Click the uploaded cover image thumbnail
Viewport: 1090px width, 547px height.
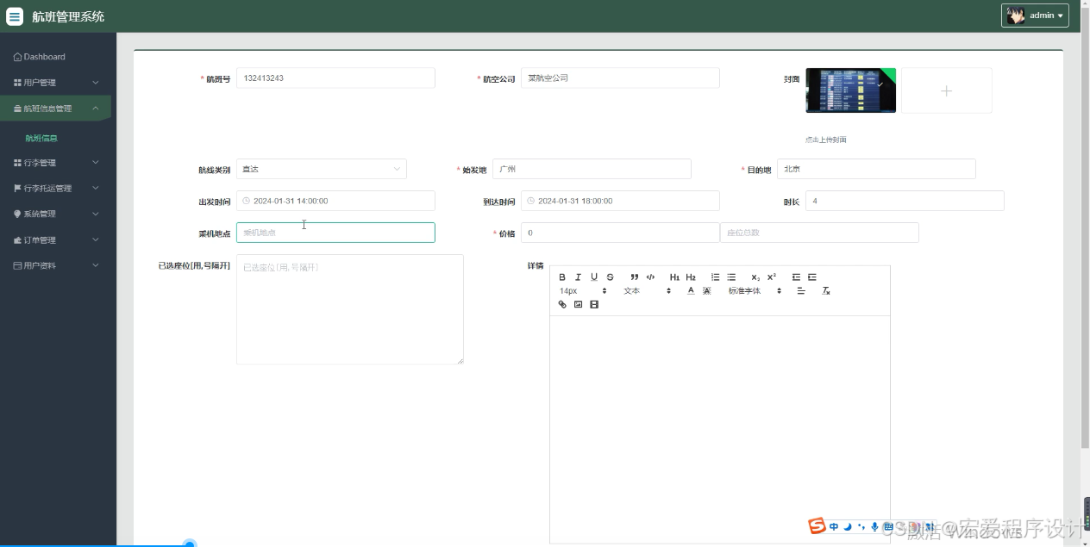point(850,90)
